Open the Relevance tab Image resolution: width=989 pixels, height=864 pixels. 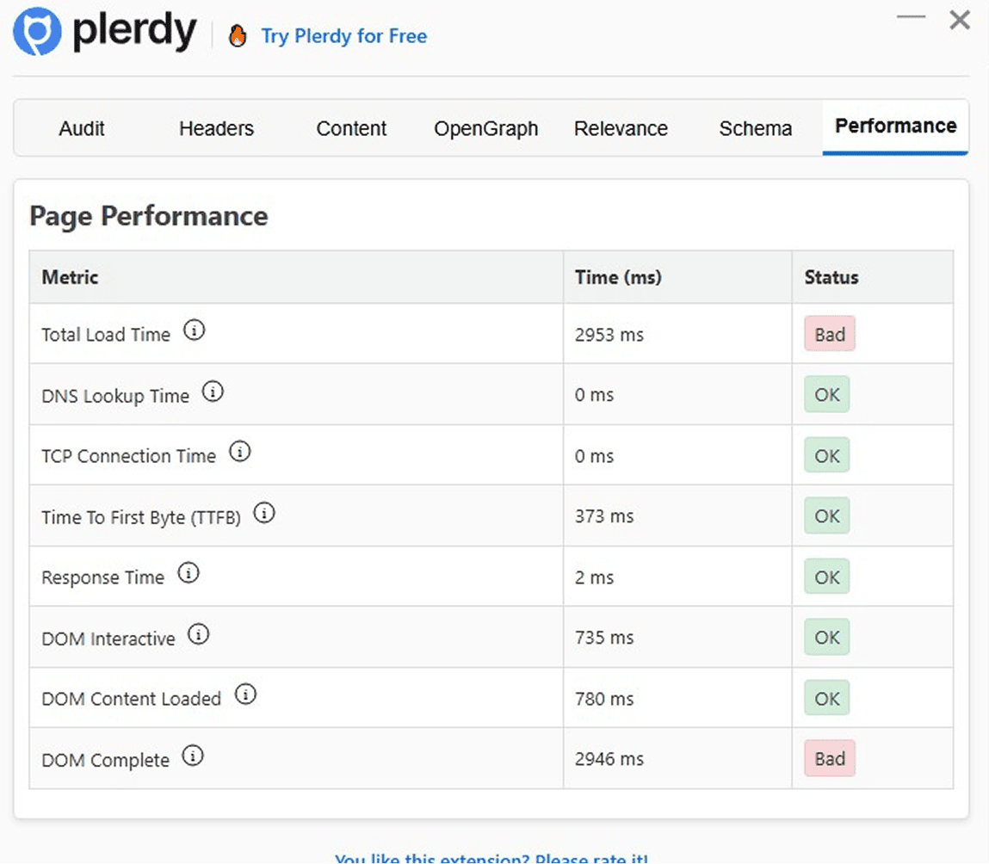pyautogui.click(x=621, y=128)
